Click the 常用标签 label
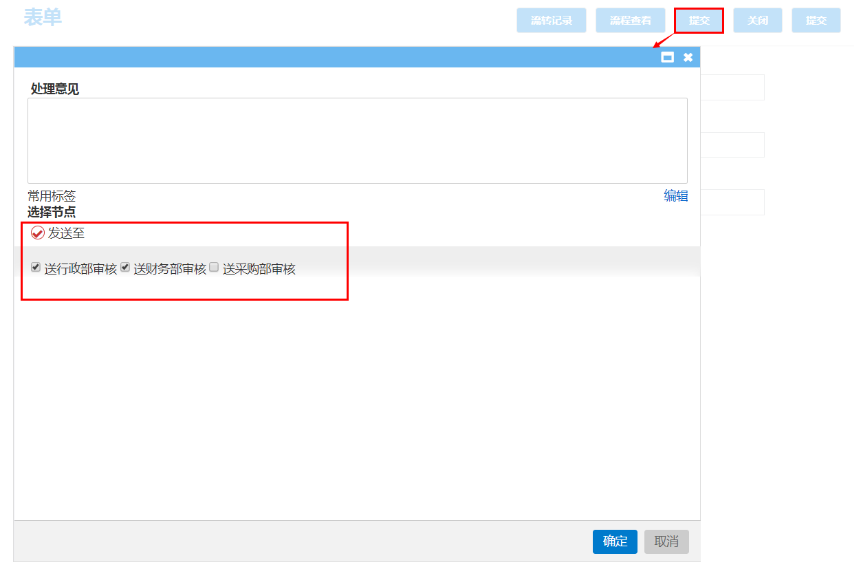Image resolution: width=861 pixels, height=569 pixels. [x=52, y=196]
